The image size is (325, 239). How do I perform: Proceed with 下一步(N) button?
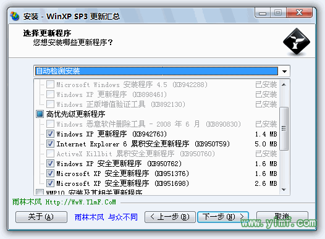(223, 217)
